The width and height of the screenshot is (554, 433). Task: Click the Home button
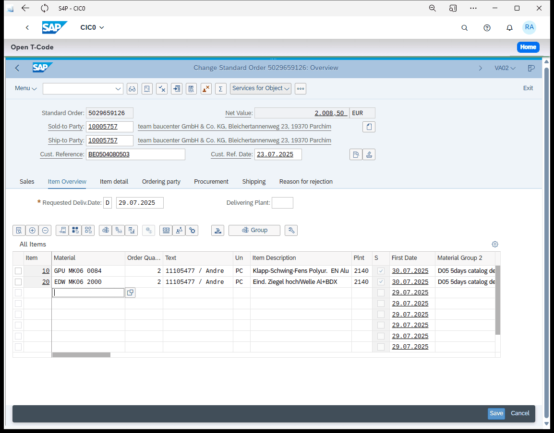click(x=528, y=47)
